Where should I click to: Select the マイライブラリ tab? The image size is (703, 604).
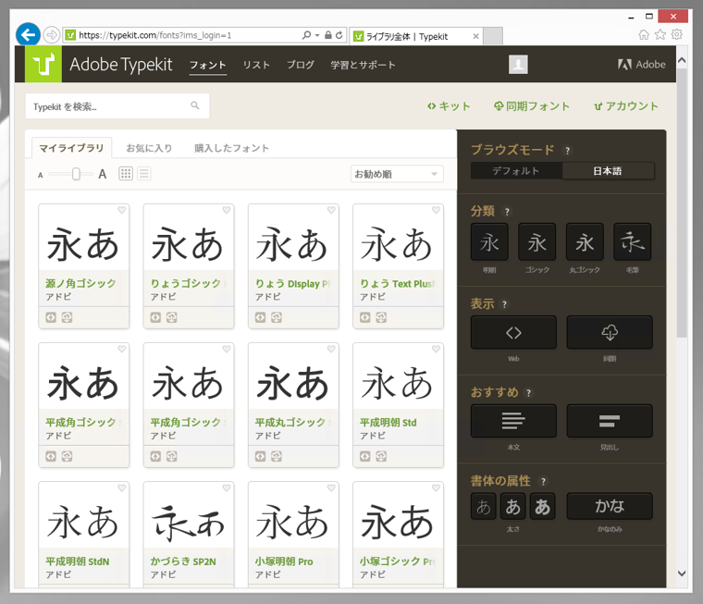72,148
